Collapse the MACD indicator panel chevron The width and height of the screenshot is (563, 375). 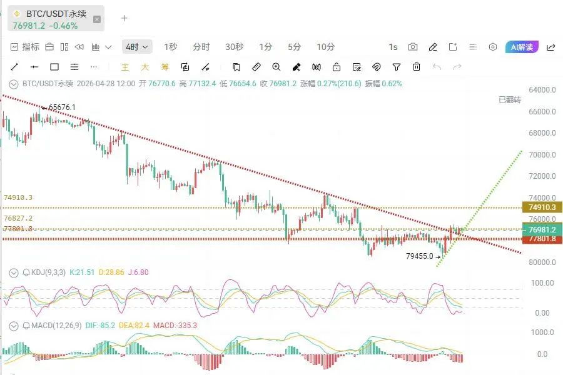point(14,326)
